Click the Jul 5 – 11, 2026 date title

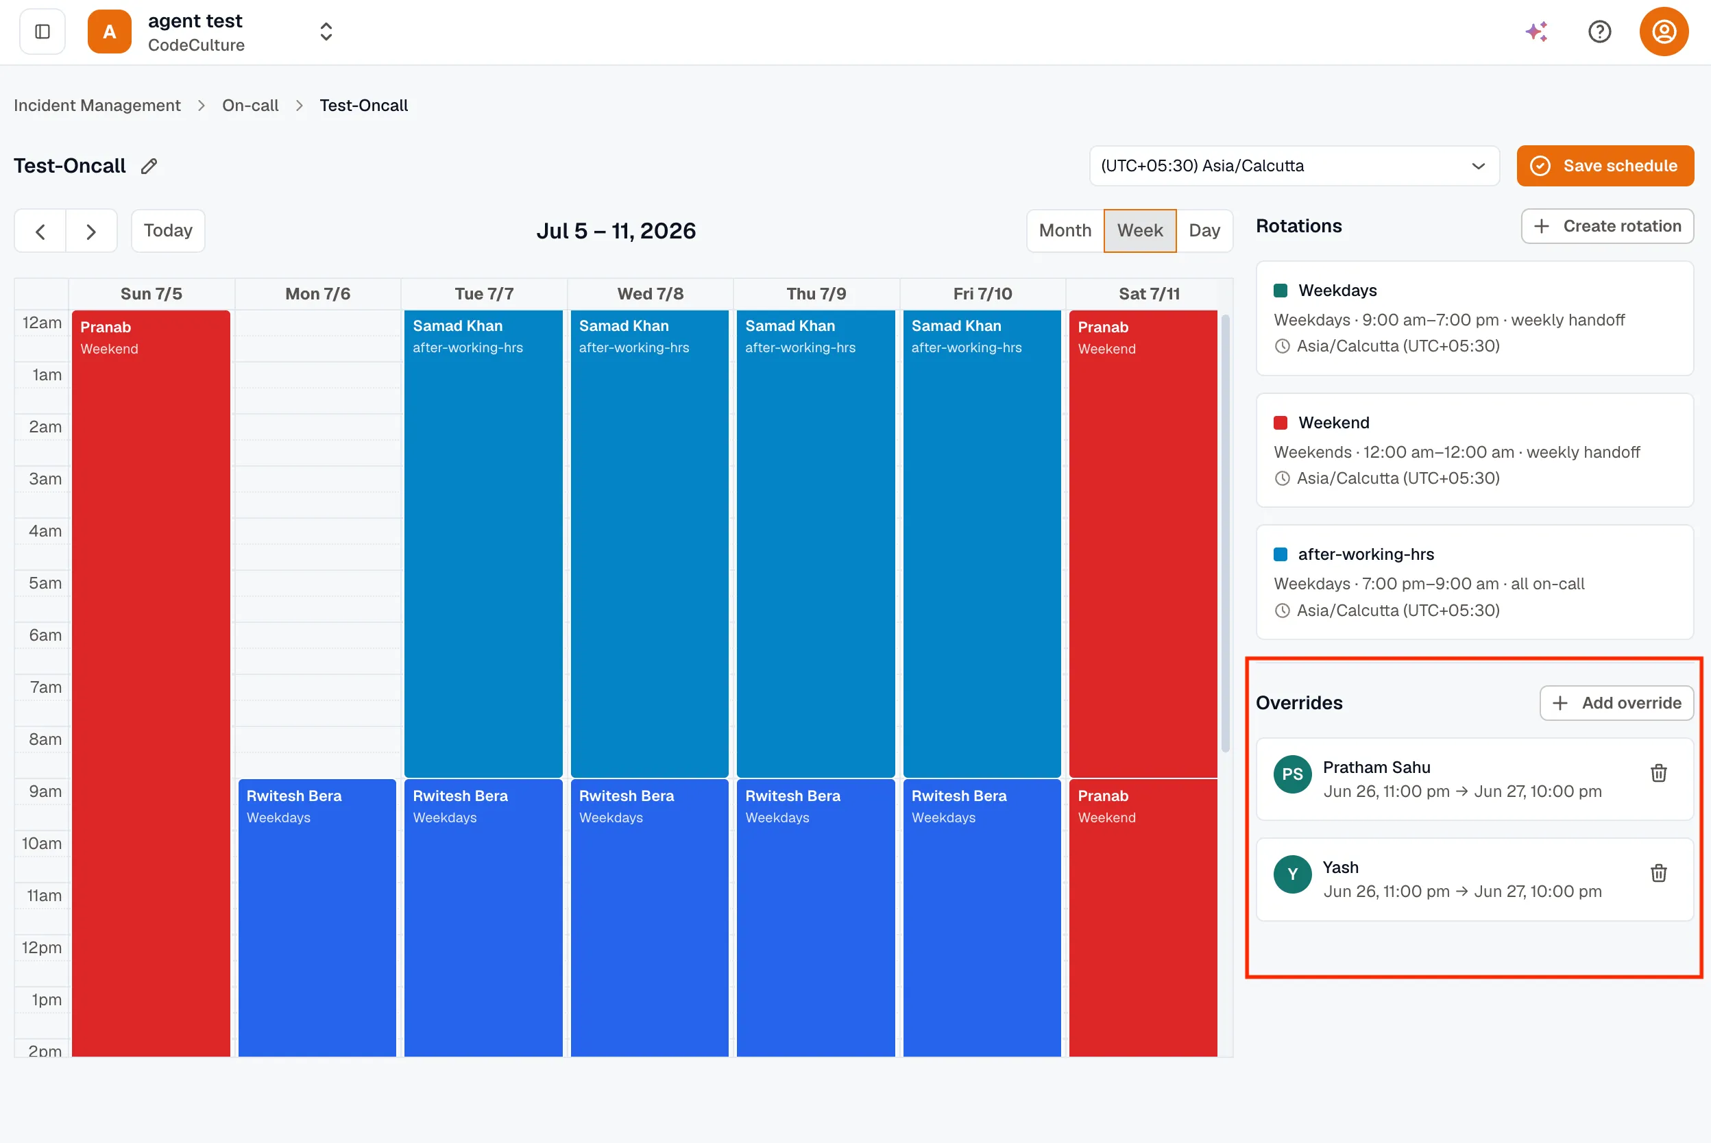(x=616, y=231)
